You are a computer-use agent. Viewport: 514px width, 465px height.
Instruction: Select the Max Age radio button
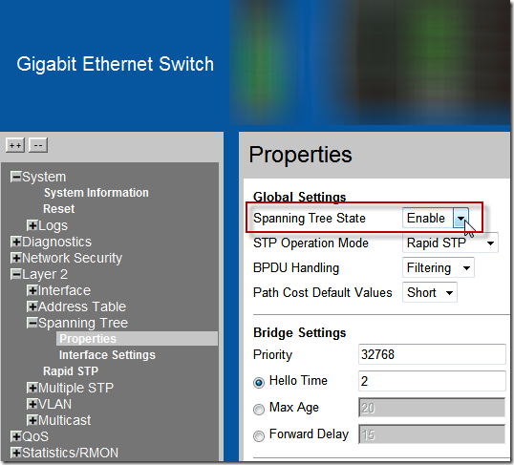pyautogui.click(x=259, y=409)
